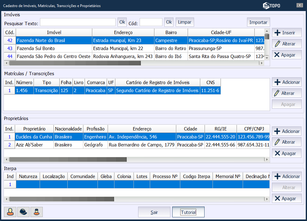Click into the Cód. search field
Screen dimensions: 307x221
pyautogui.click(x=151, y=22)
